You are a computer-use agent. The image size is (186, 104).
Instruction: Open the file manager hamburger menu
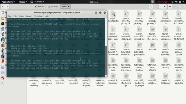click(x=170, y=6)
